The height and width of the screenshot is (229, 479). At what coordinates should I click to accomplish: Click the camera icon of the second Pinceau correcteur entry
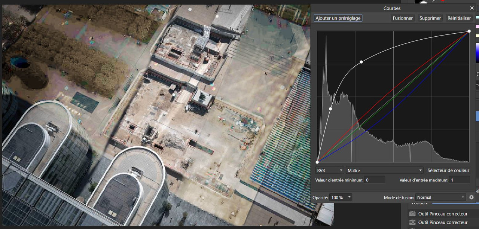[x=412, y=222]
